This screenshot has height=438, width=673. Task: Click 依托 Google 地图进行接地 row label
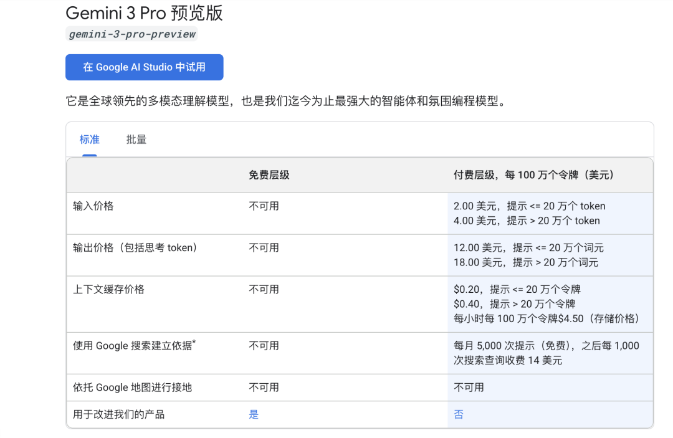point(132,388)
